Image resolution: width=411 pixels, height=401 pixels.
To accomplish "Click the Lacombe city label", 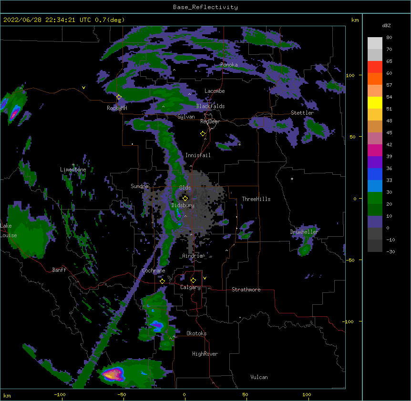I will click(215, 91).
